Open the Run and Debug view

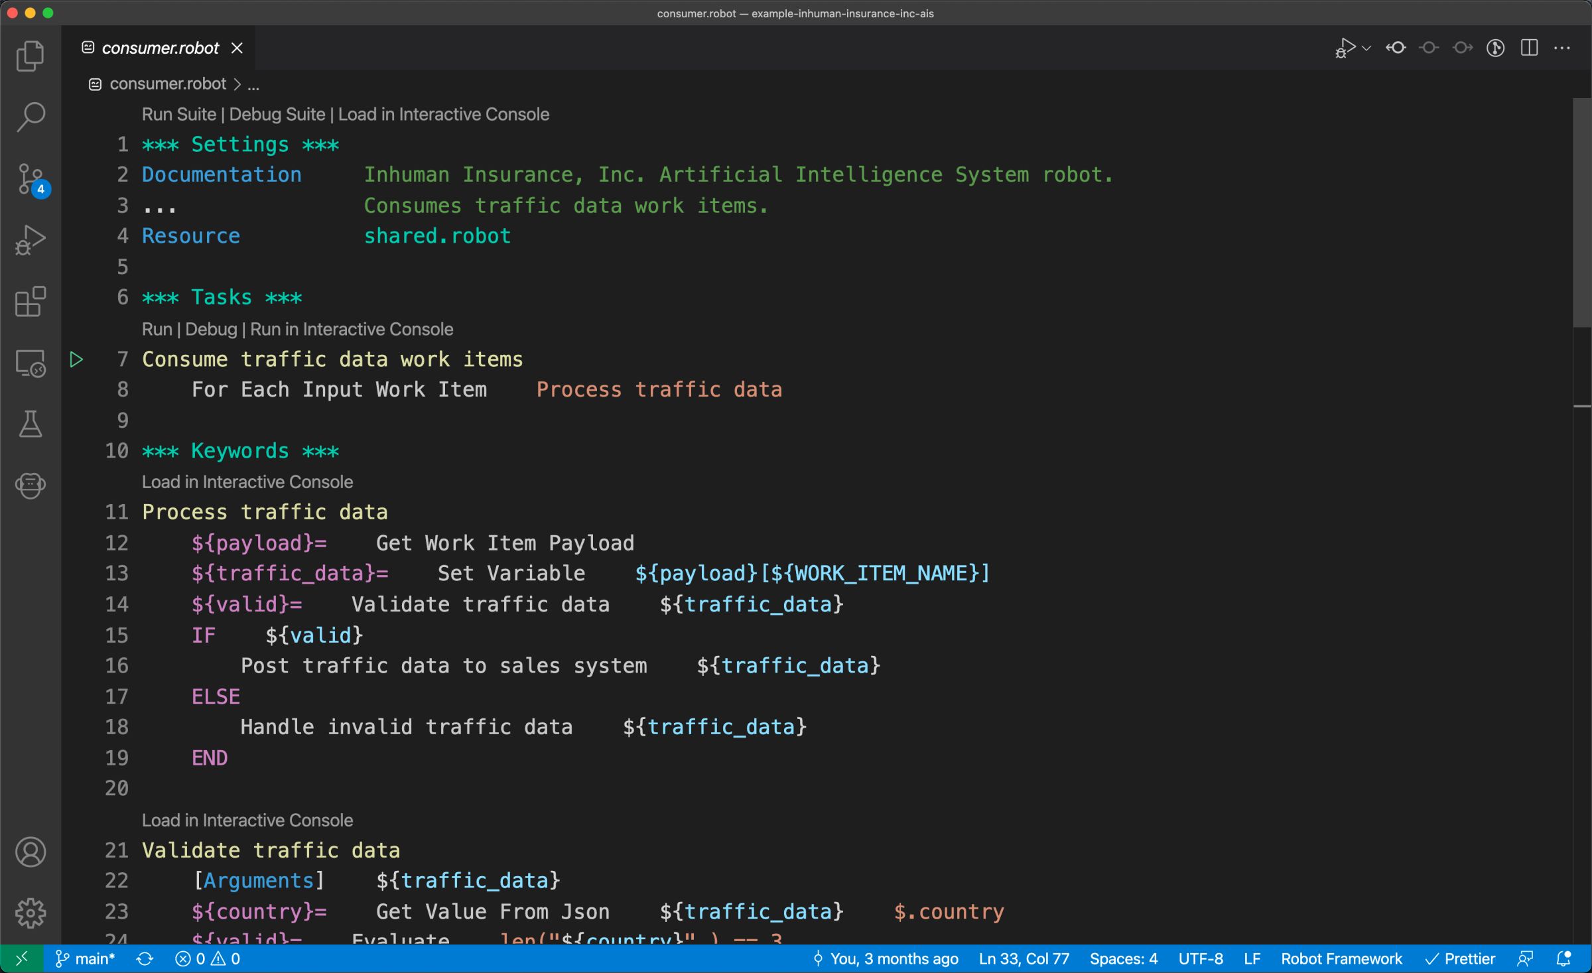[31, 240]
